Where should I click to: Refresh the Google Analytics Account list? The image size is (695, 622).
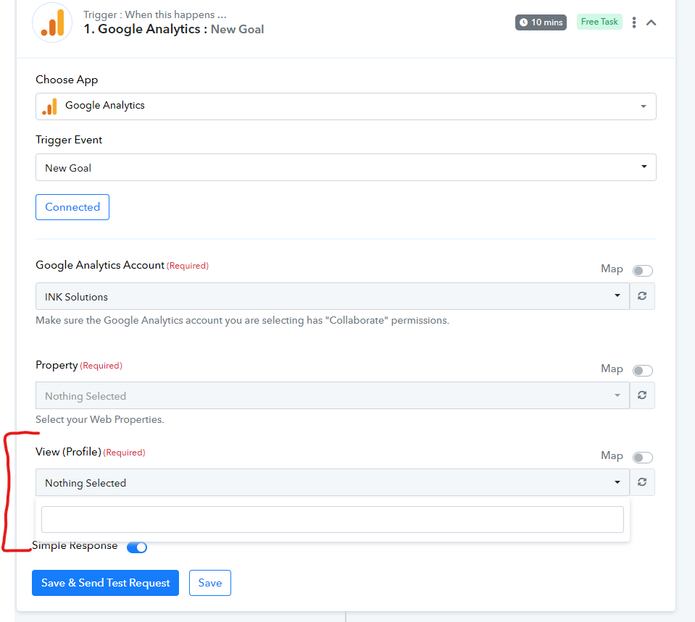(642, 296)
